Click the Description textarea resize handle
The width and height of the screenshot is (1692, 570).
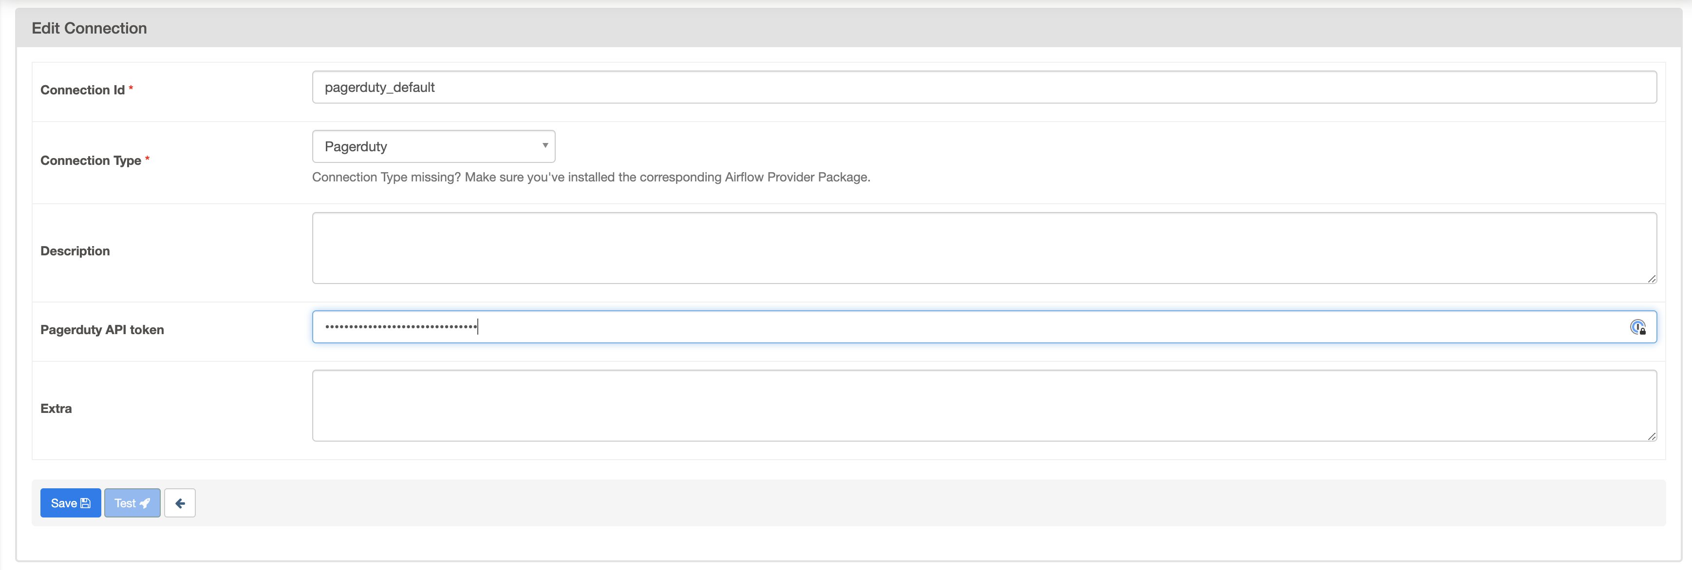click(1653, 280)
